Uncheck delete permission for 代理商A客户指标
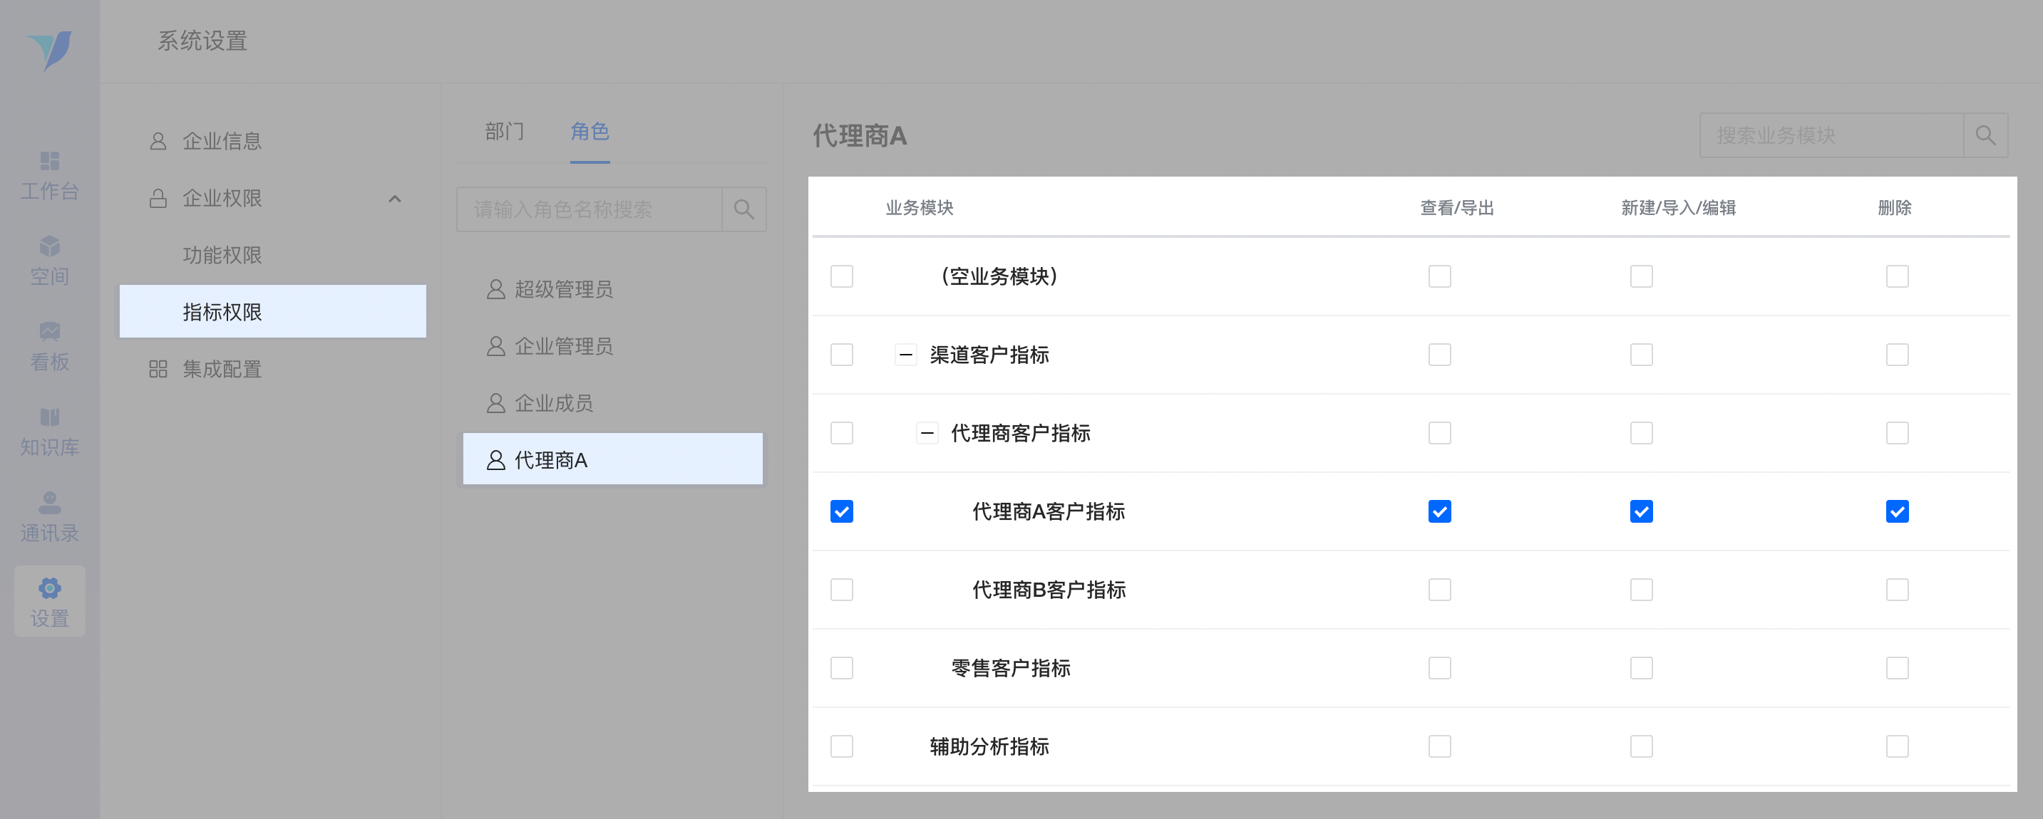This screenshot has height=819, width=2043. pyautogui.click(x=1896, y=511)
